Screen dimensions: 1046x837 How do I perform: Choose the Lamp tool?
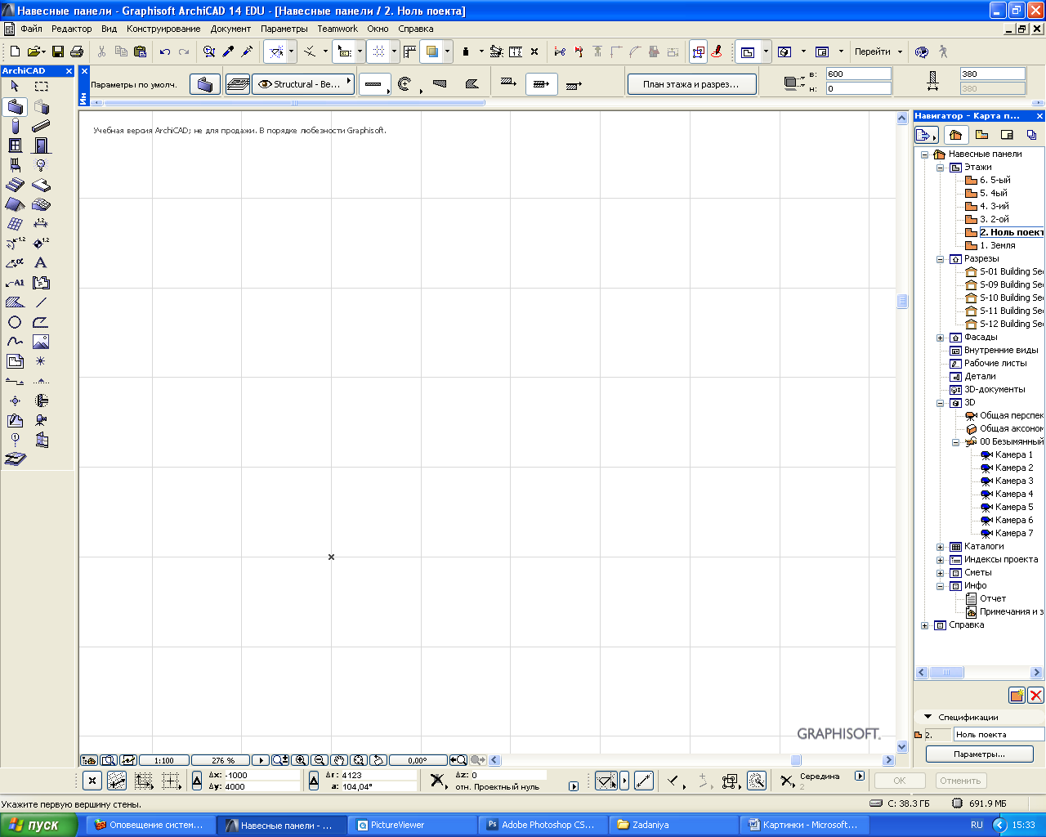pos(41,165)
